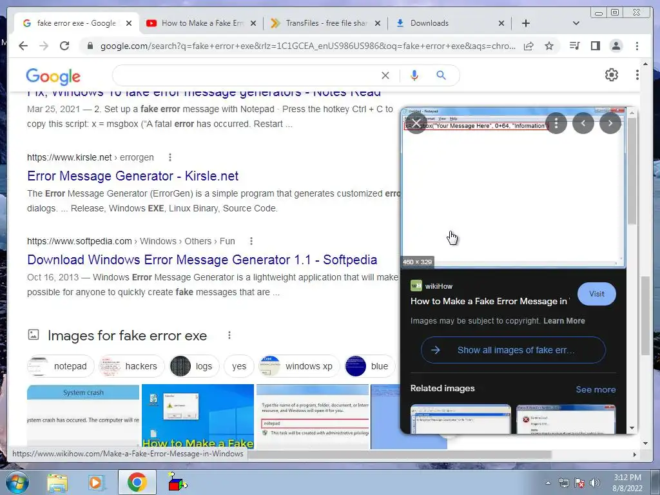Show hidden system tray icons
This screenshot has width=660, height=495.
coord(548,483)
